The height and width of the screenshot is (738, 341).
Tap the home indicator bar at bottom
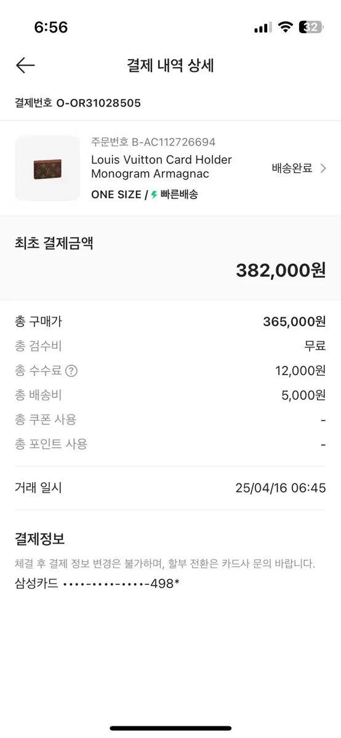(170, 728)
